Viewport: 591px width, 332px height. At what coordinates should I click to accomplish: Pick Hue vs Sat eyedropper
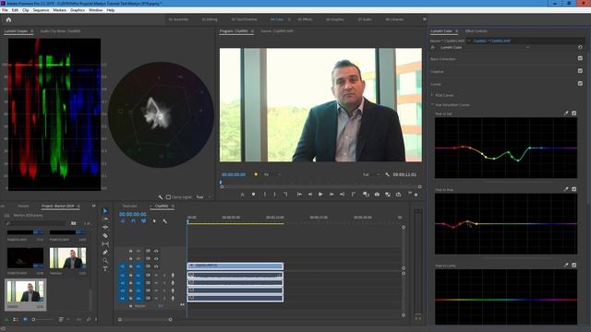pos(566,113)
